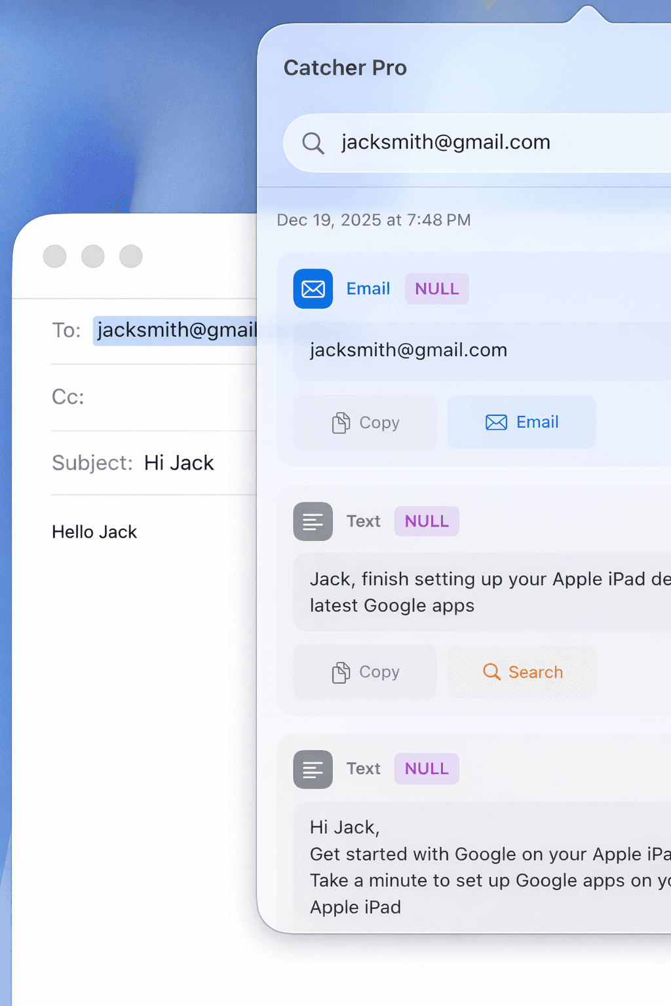Search the 'finish setting up' snippet
671x1006 pixels.
(x=522, y=672)
